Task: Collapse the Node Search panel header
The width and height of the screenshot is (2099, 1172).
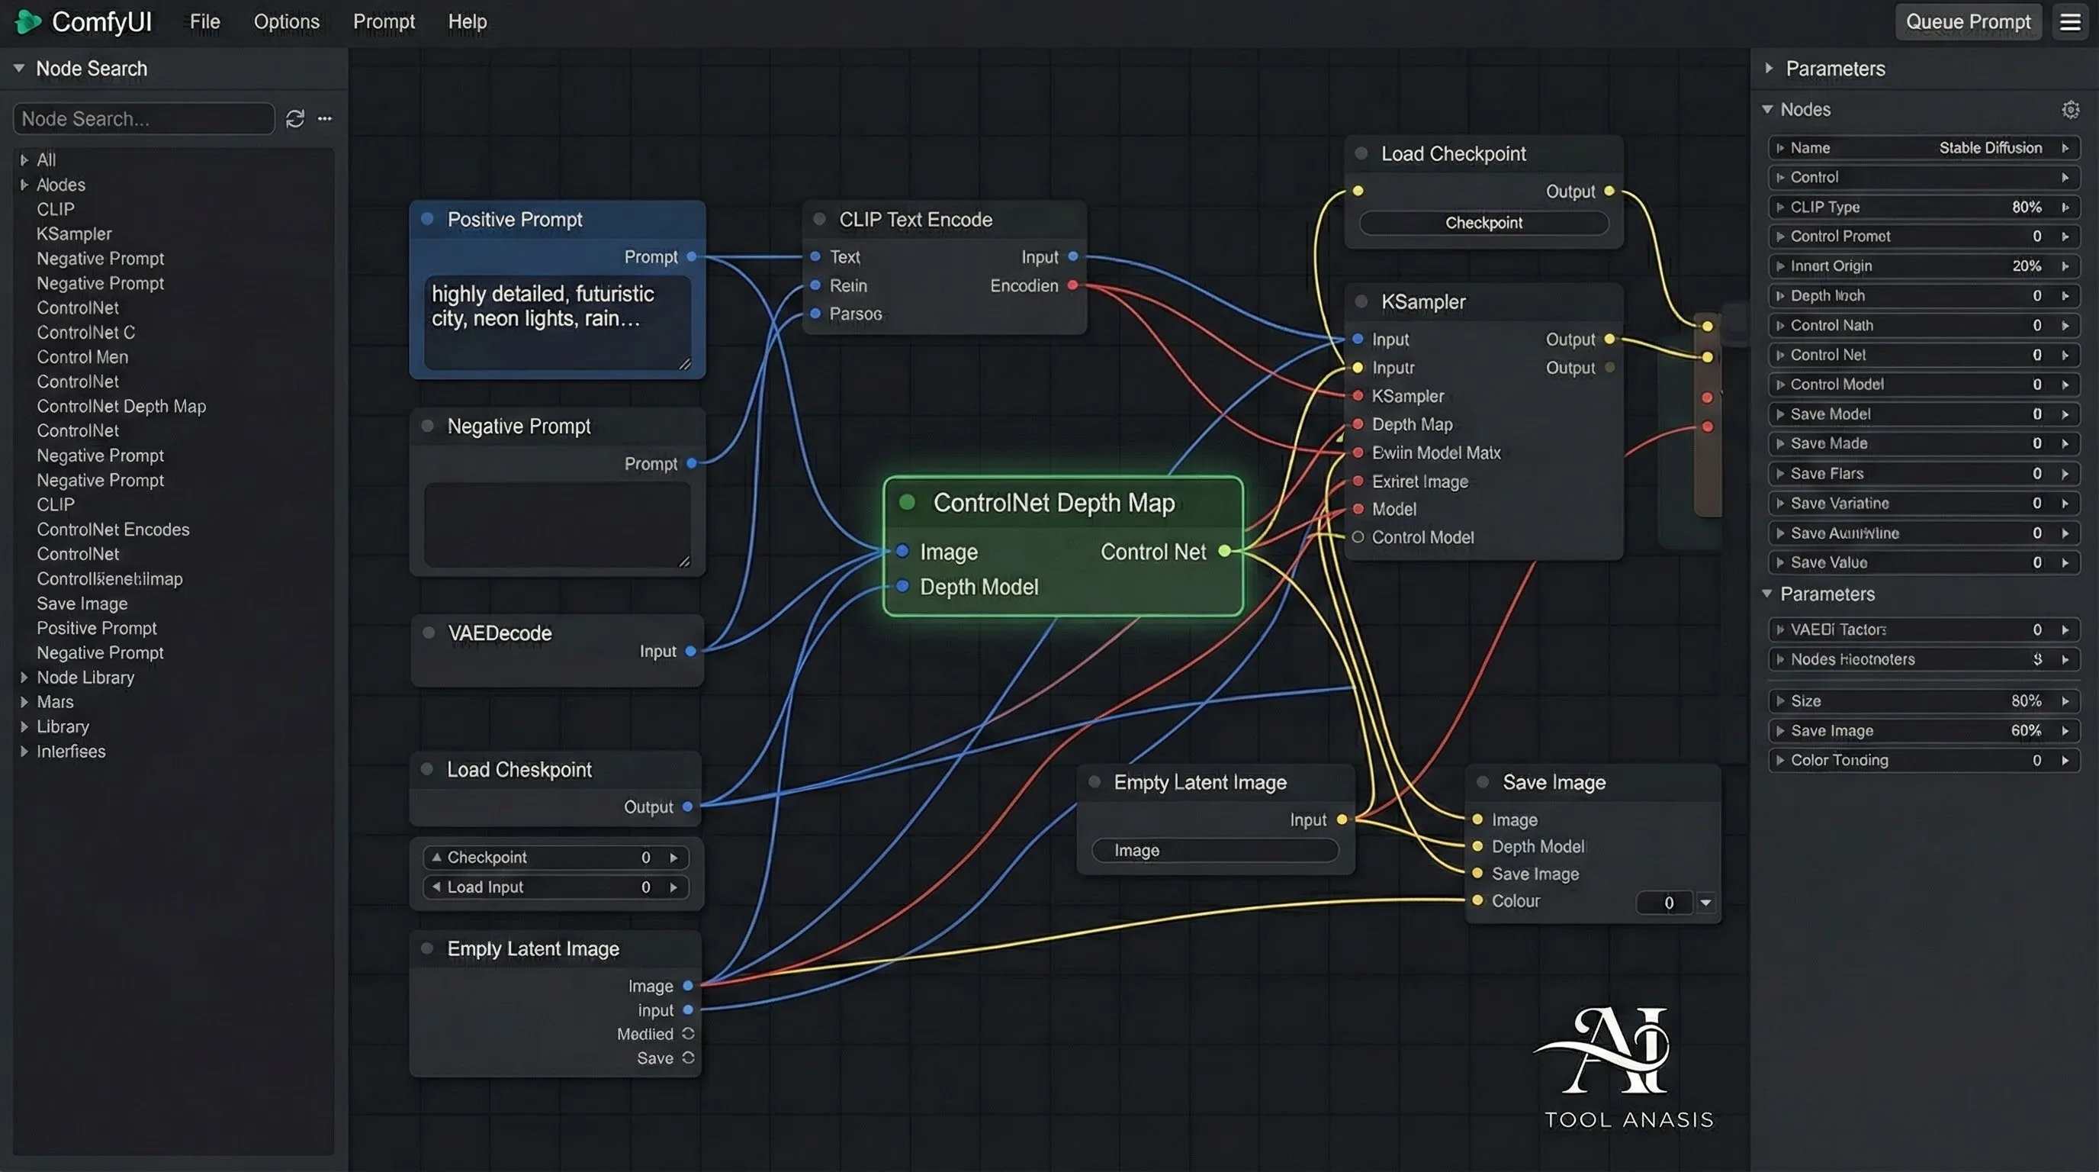Action: (x=19, y=69)
